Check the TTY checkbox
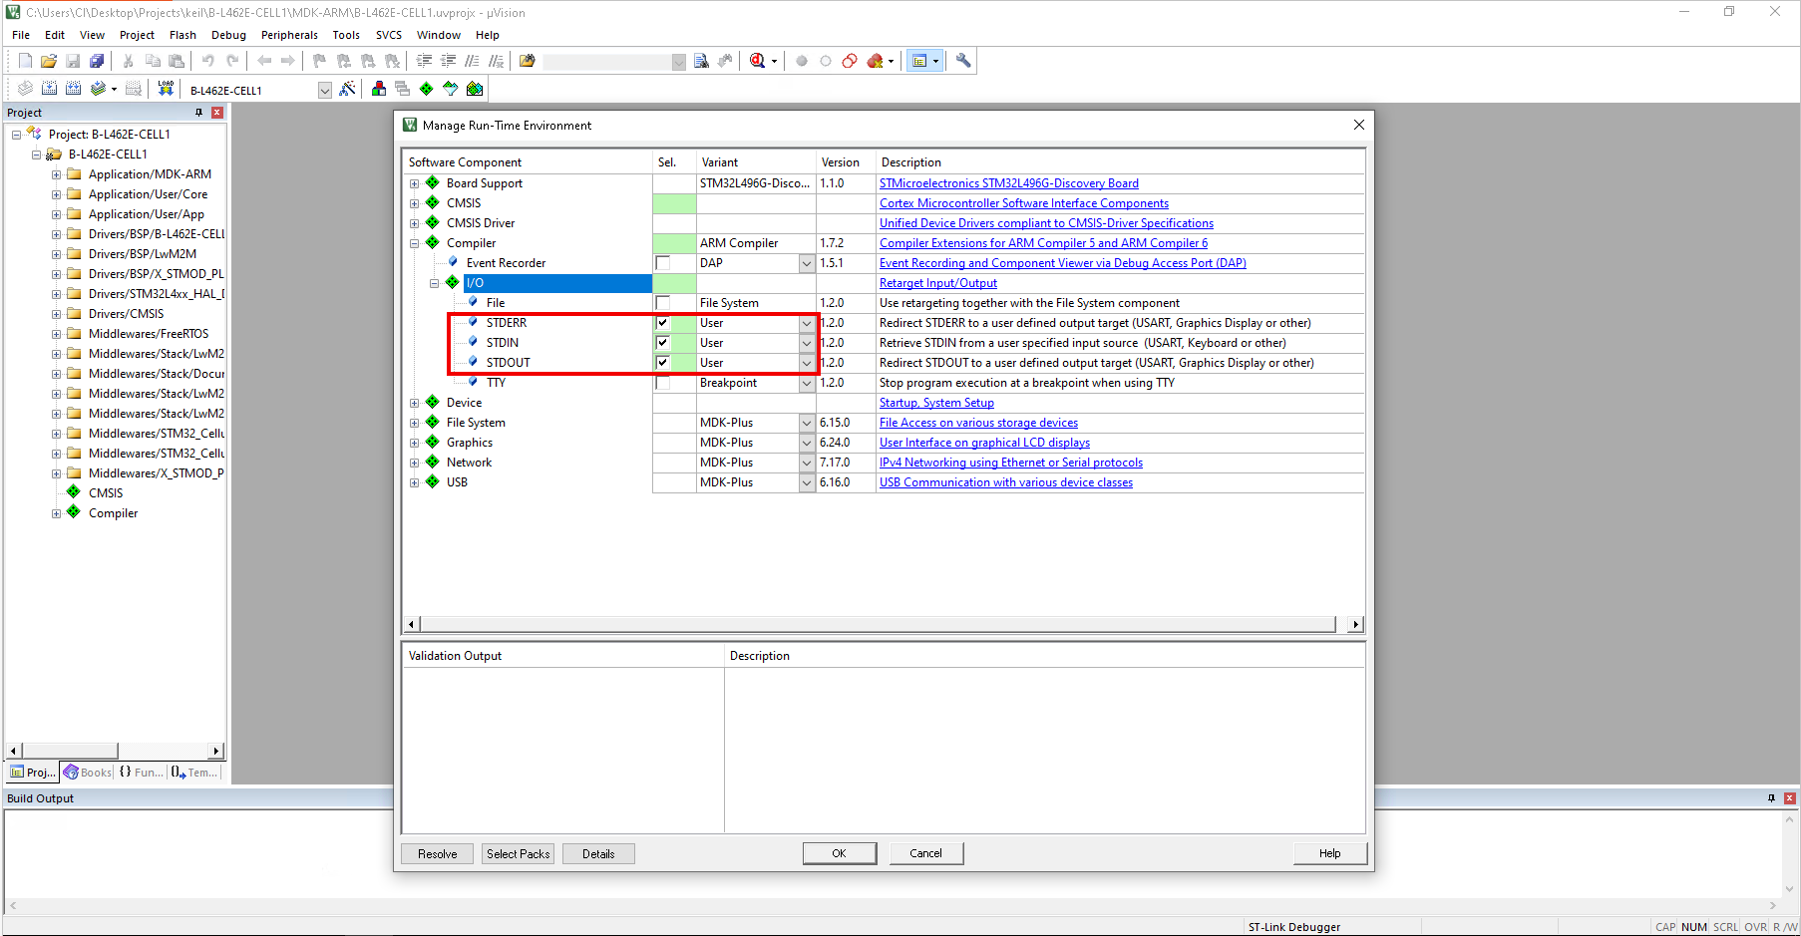The height and width of the screenshot is (936, 1801). pyautogui.click(x=662, y=383)
